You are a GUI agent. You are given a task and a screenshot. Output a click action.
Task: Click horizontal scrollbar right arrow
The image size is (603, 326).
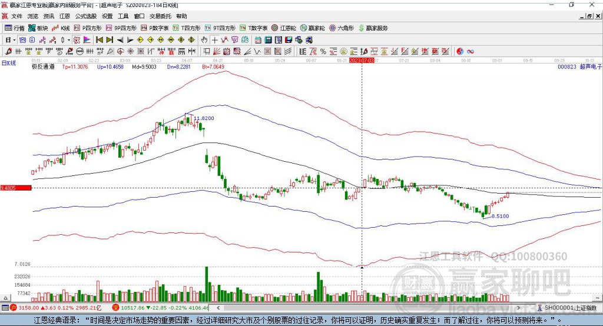click(x=518, y=308)
